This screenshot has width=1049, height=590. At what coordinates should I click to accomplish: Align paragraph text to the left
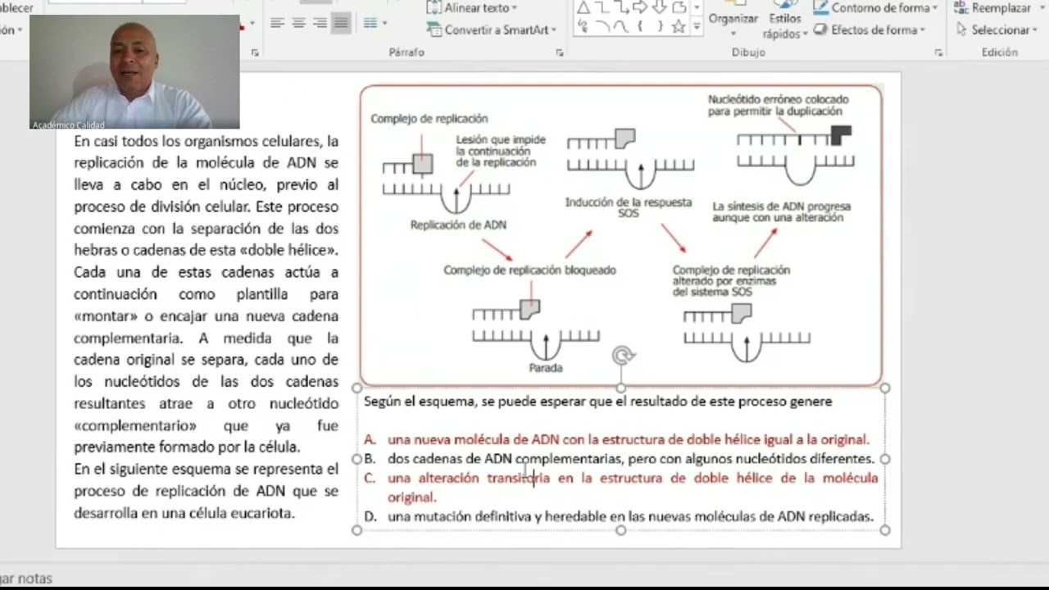point(278,23)
